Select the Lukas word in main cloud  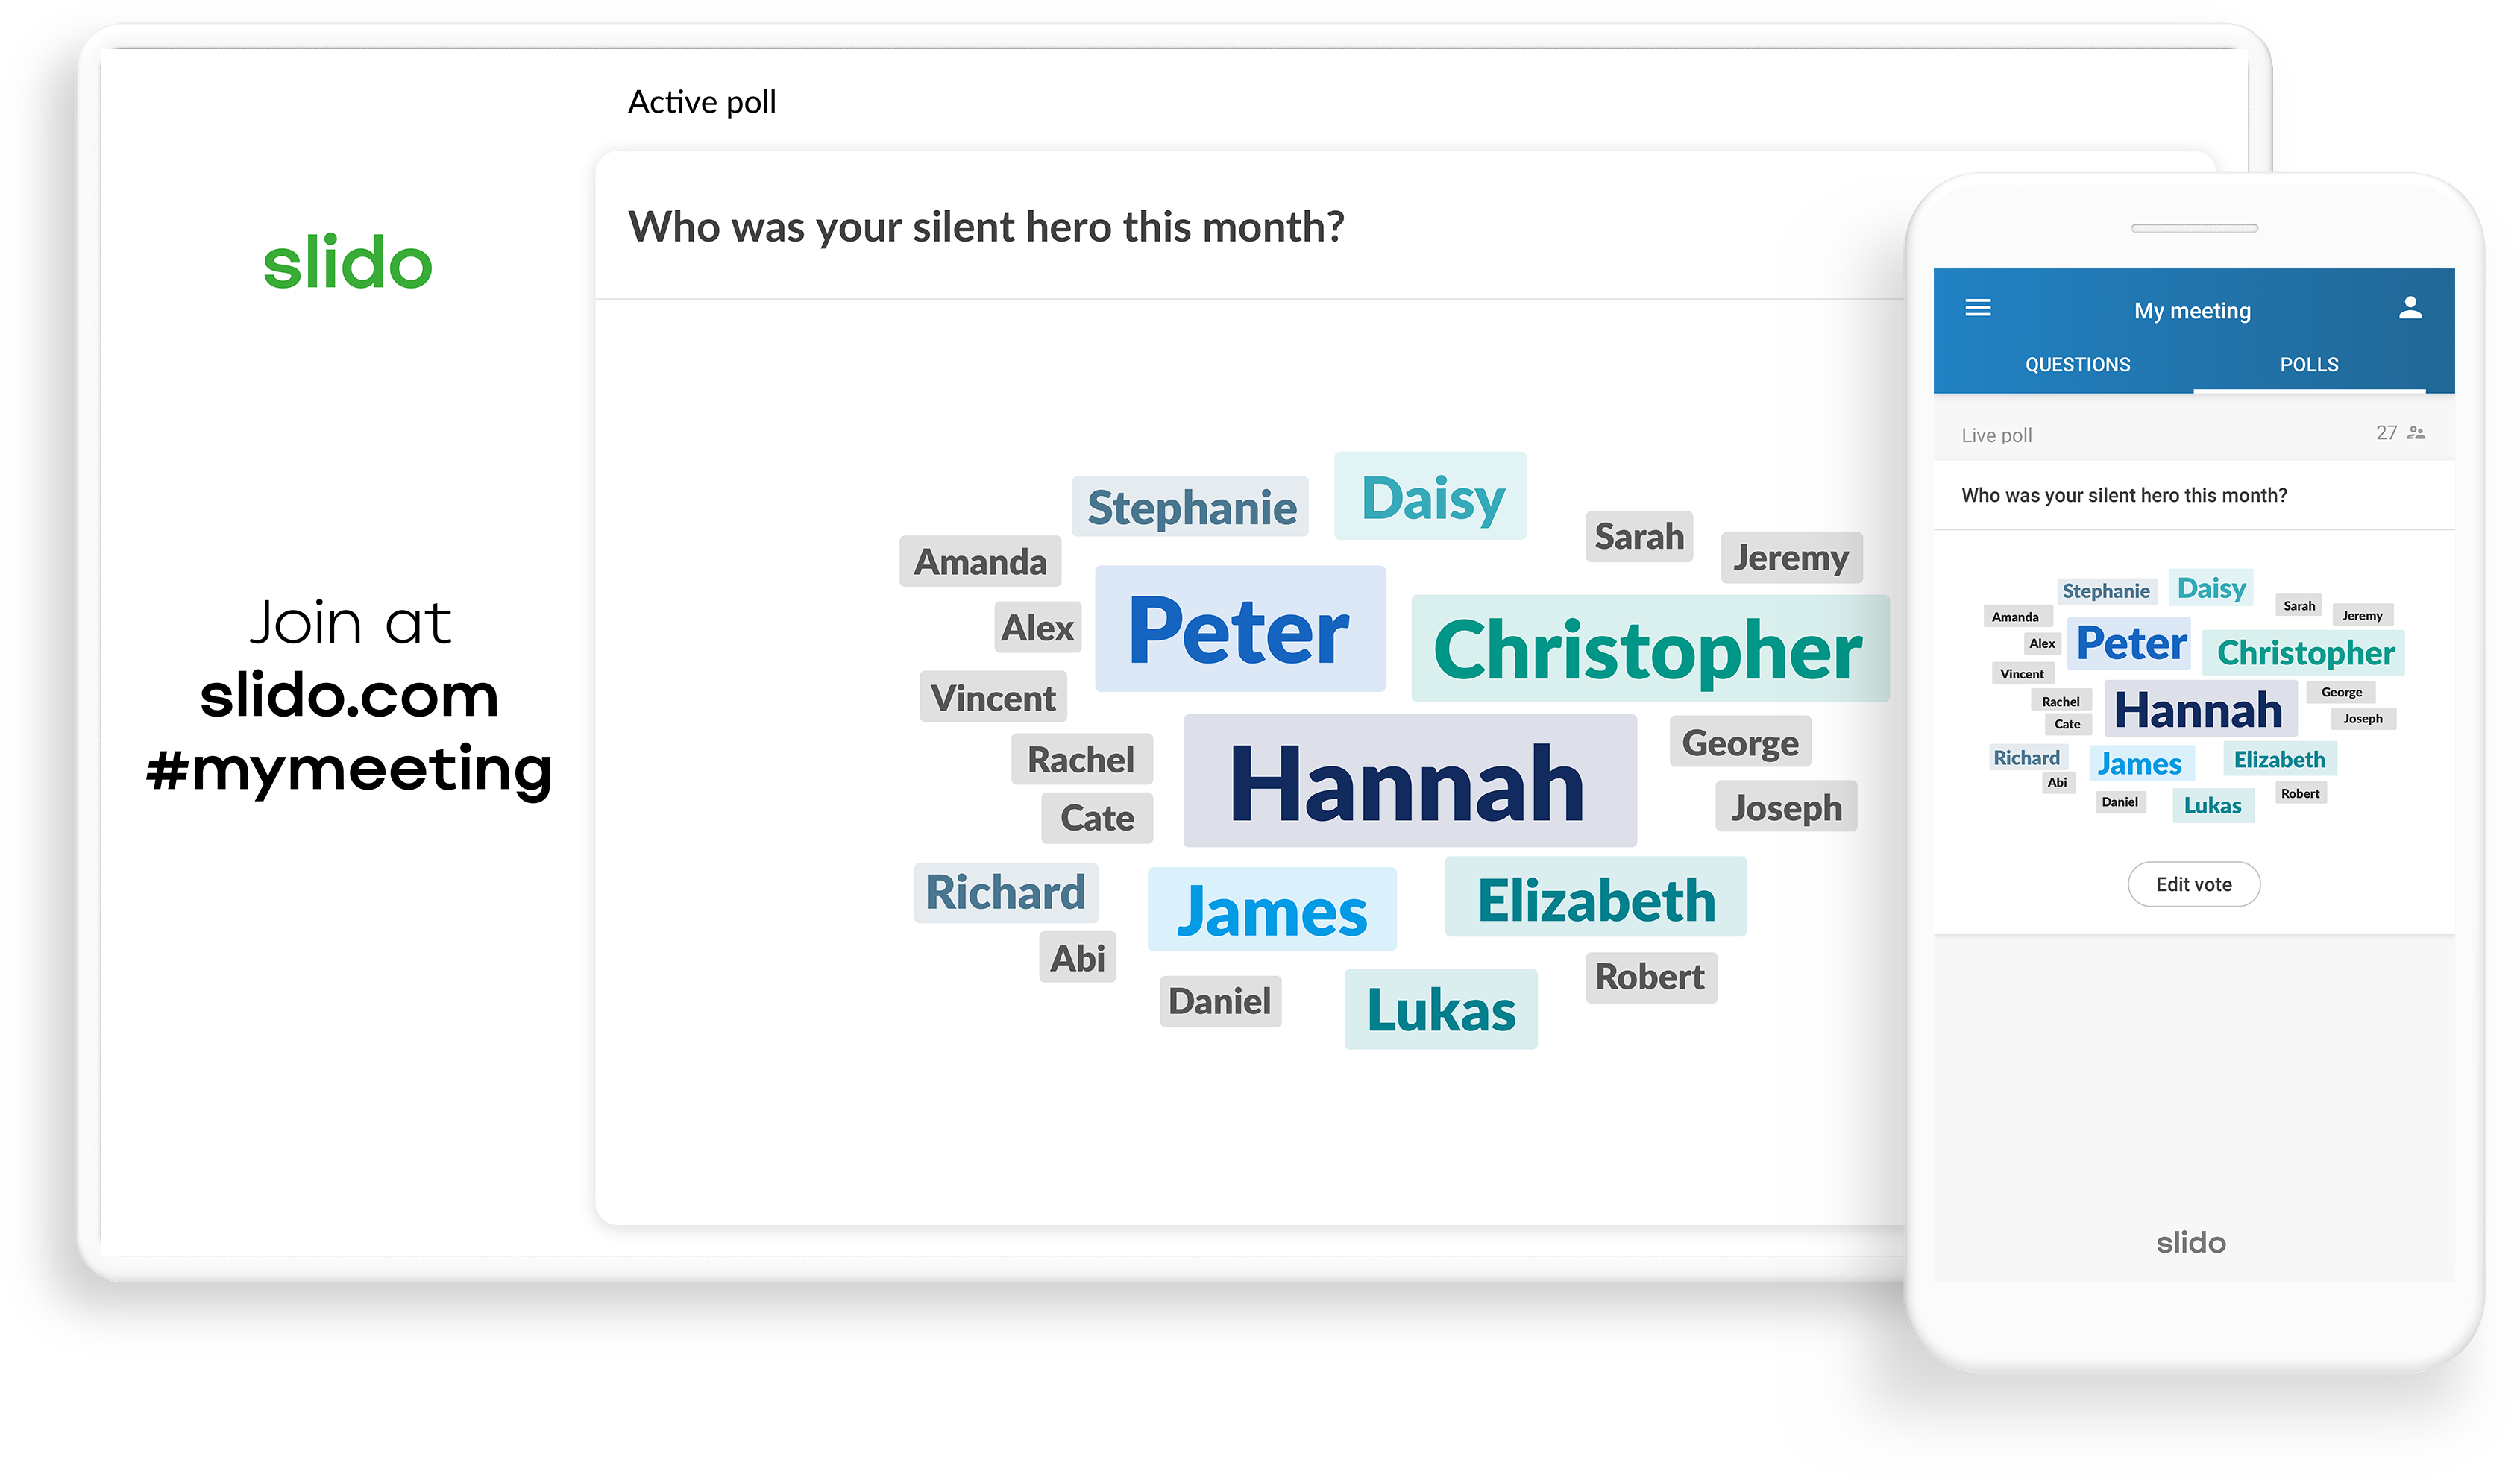pyautogui.click(x=1440, y=1010)
